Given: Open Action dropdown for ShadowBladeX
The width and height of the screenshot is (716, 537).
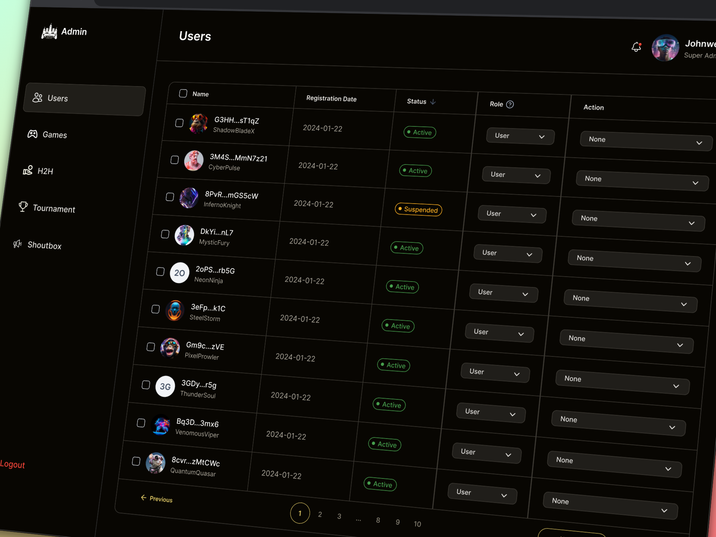Looking at the screenshot, I should (x=646, y=141).
